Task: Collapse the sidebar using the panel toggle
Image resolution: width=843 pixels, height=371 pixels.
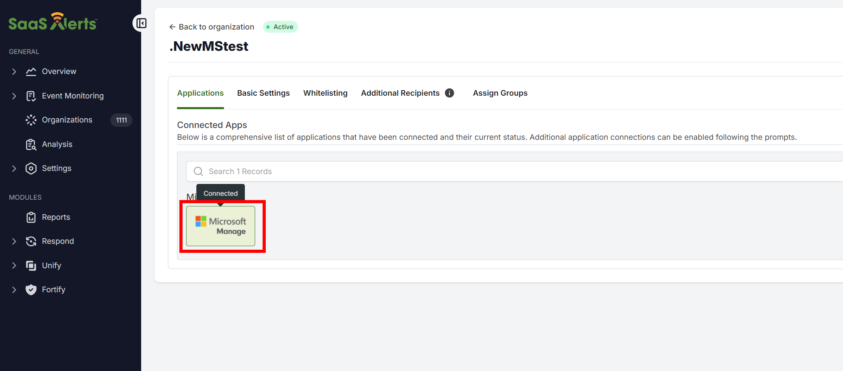Action: 141,23
